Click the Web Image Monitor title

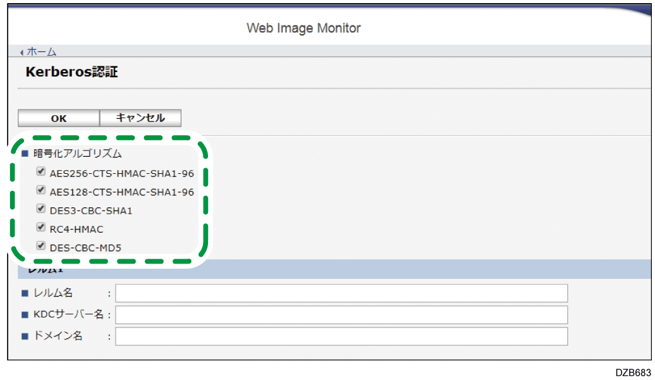click(303, 28)
